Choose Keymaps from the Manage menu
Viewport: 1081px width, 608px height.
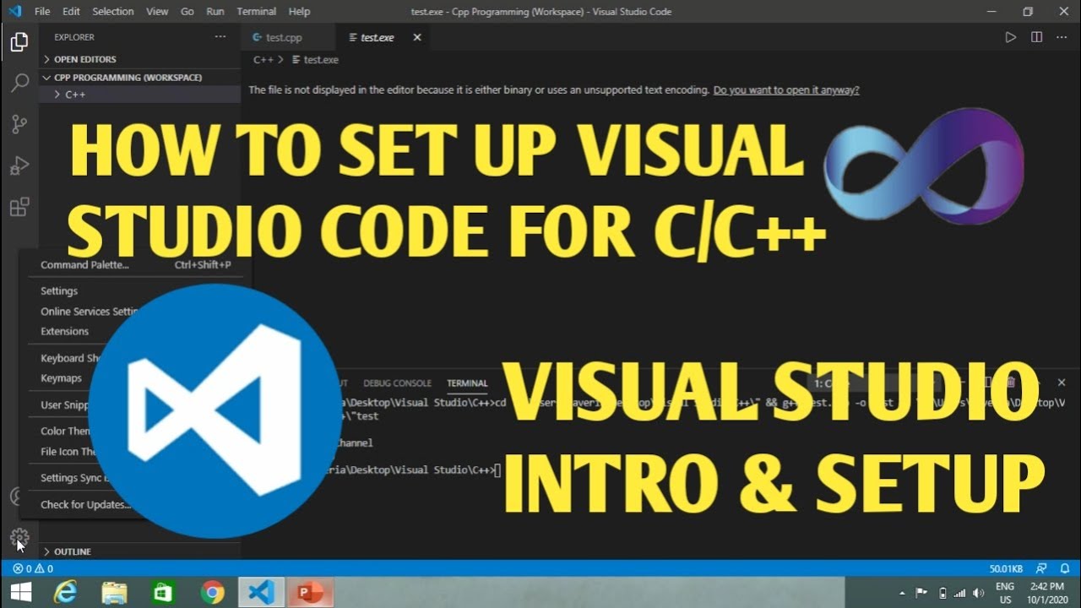tap(61, 378)
